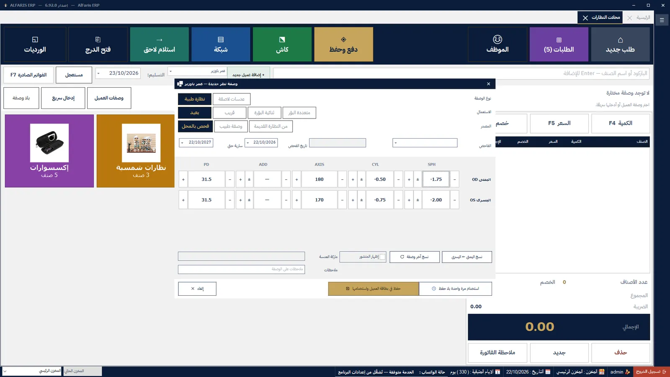Close the محلات النظارات tab using X
670x377 pixels.
(585, 18)
